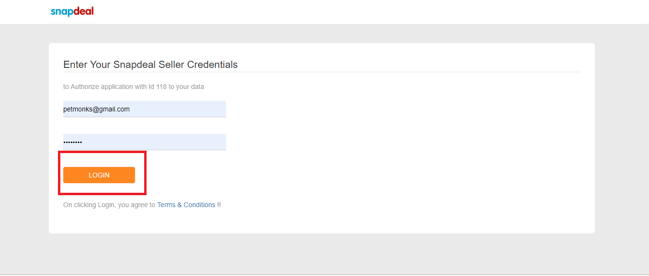Click the masked password dots
649x276 pixels.
[x=73, y=142]
